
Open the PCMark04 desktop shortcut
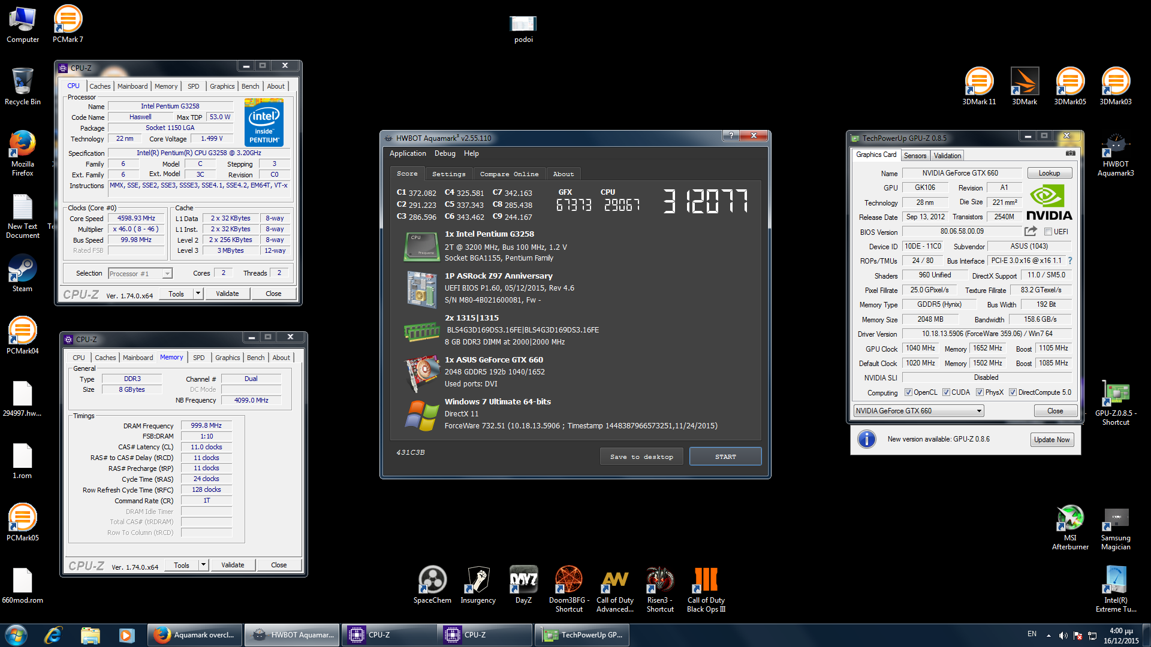point(23,335)
